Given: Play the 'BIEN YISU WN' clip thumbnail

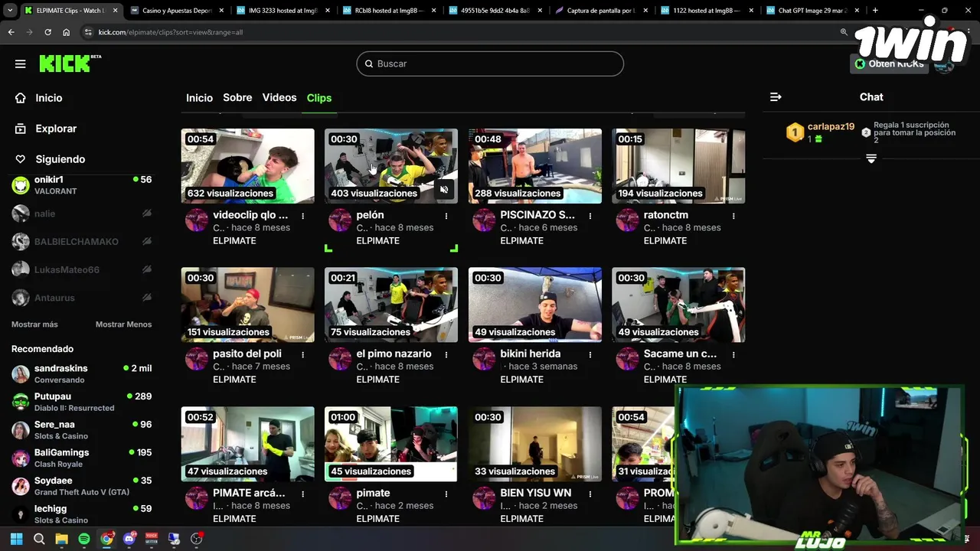Looking at the screenshot, I should [535, 444].
